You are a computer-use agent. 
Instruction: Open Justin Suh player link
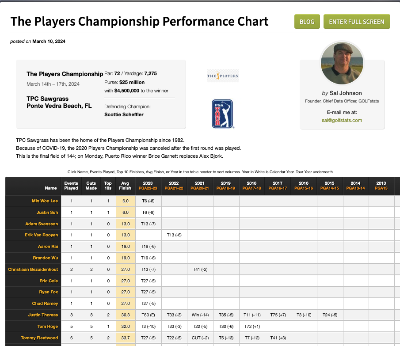pyautogui.click(x=47, y=213)
